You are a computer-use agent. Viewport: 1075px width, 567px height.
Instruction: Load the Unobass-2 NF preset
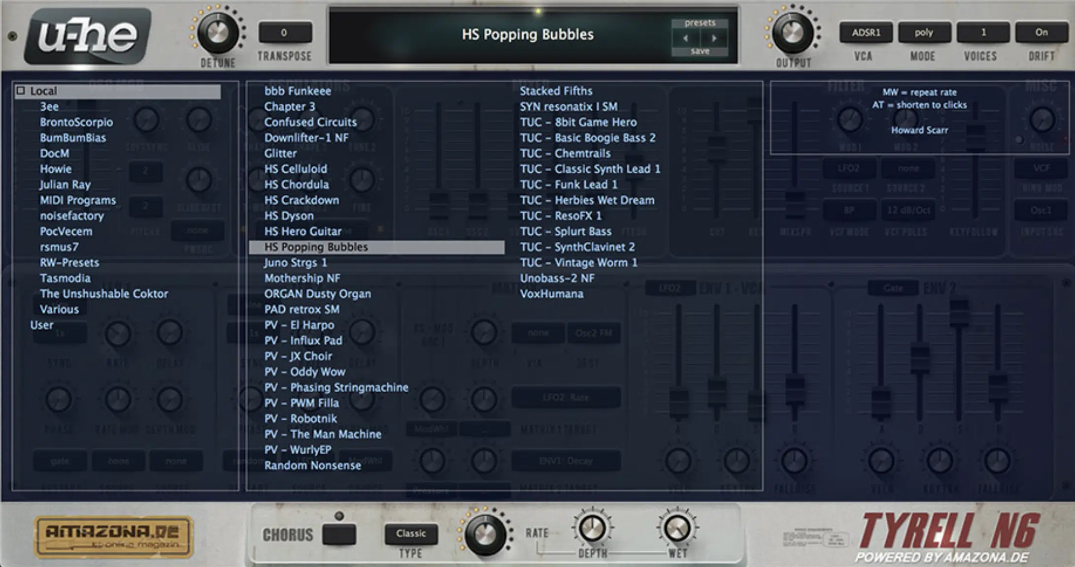click(557, 278)
